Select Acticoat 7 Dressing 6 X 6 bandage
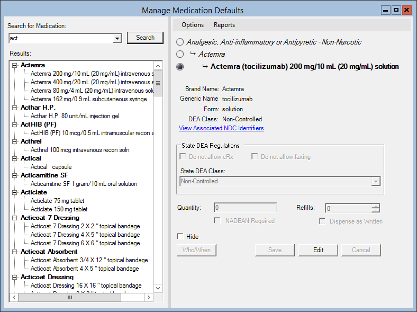The image size is (417, 312). (x=85, y=243)
